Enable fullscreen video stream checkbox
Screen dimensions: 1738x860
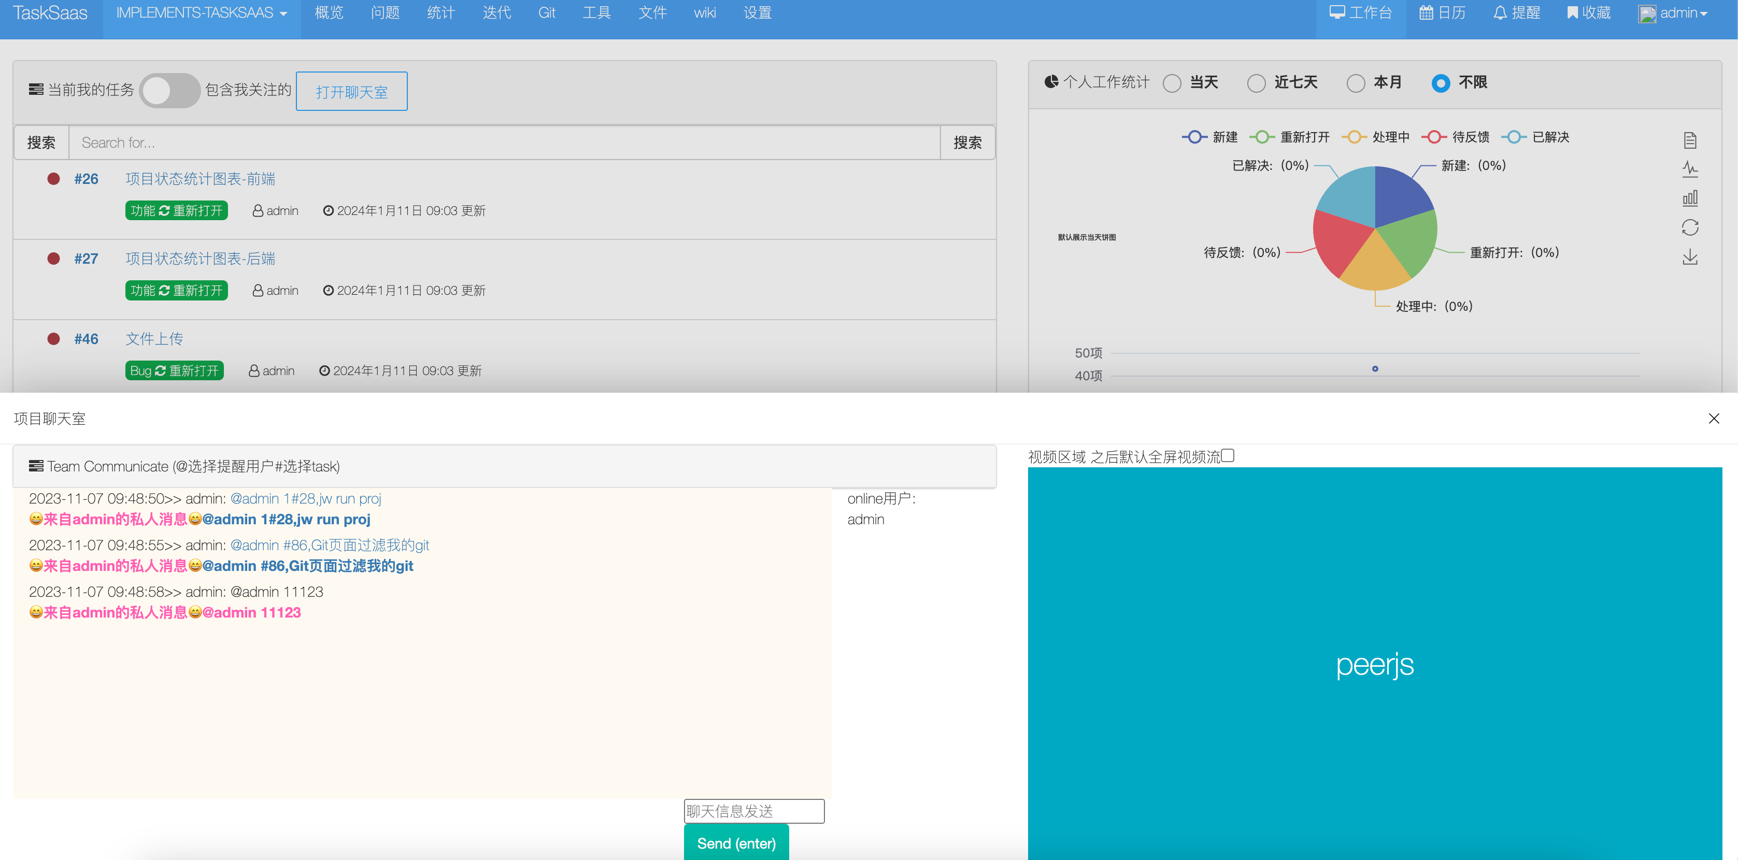tap(1227, 456)
